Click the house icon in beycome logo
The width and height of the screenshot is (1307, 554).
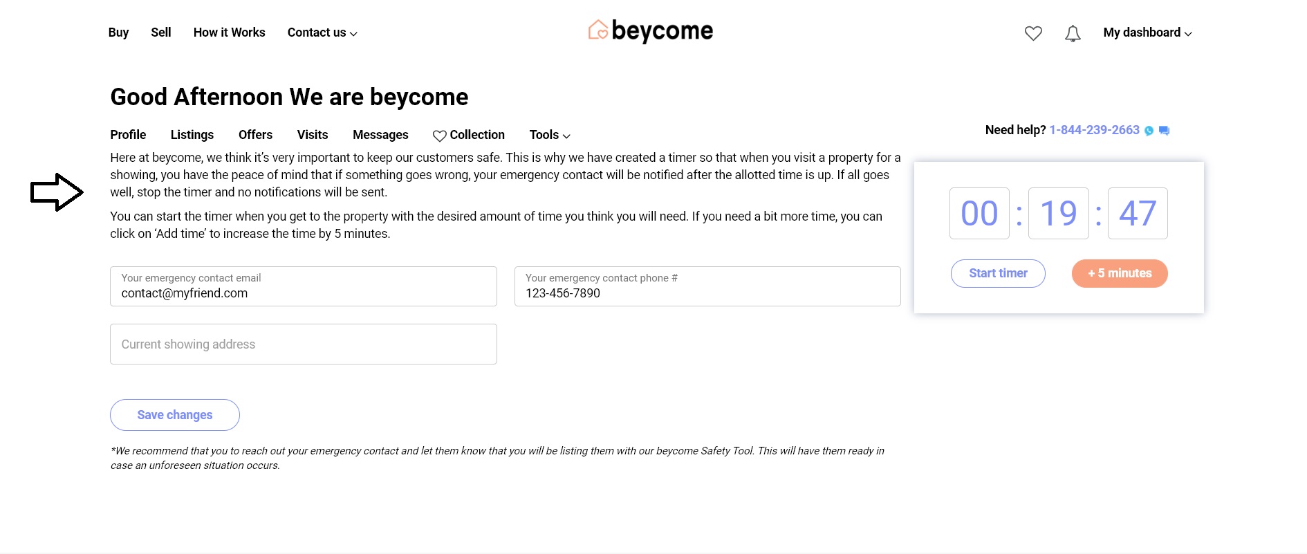pos(599,30)
